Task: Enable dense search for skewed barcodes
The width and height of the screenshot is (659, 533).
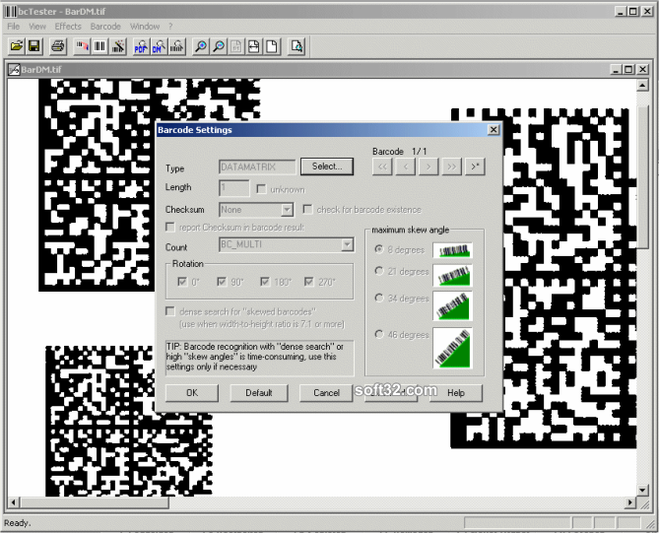Action: click(170, 311)
